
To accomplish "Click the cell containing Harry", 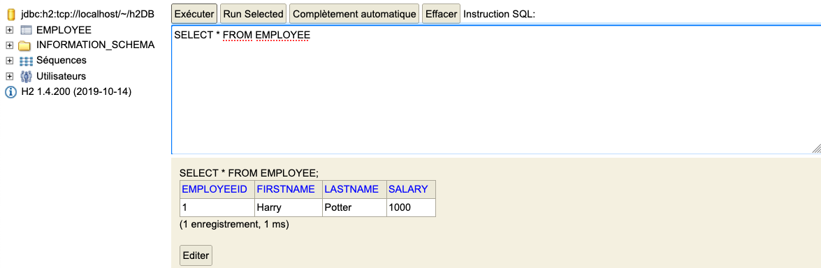I will click(288, 207).
